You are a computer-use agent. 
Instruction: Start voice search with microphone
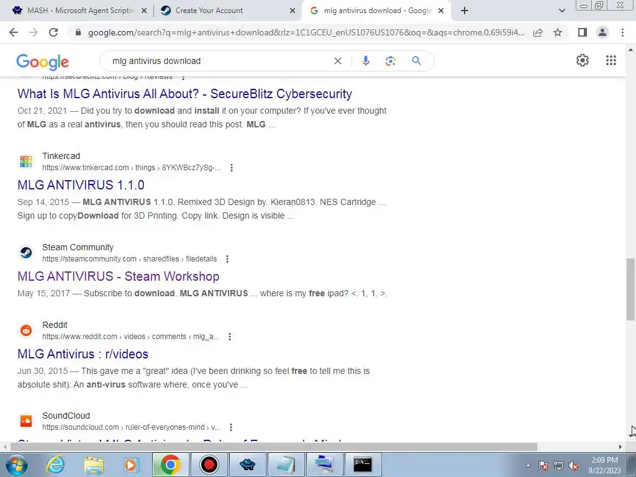[365, 61]
